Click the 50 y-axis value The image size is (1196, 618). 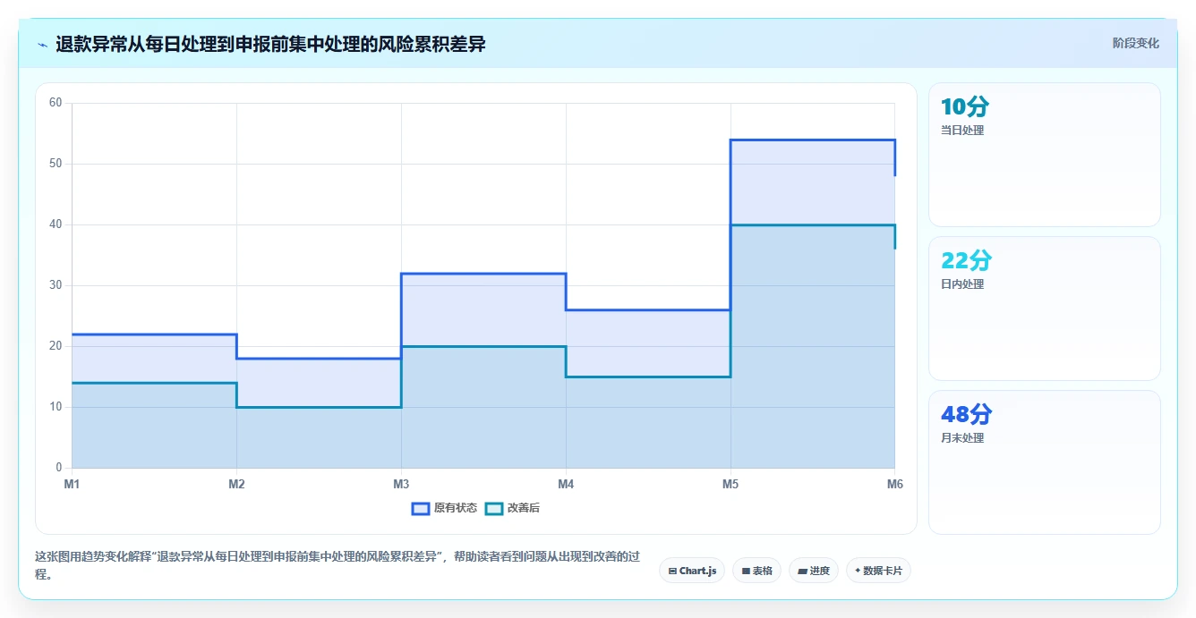[56, 164]
